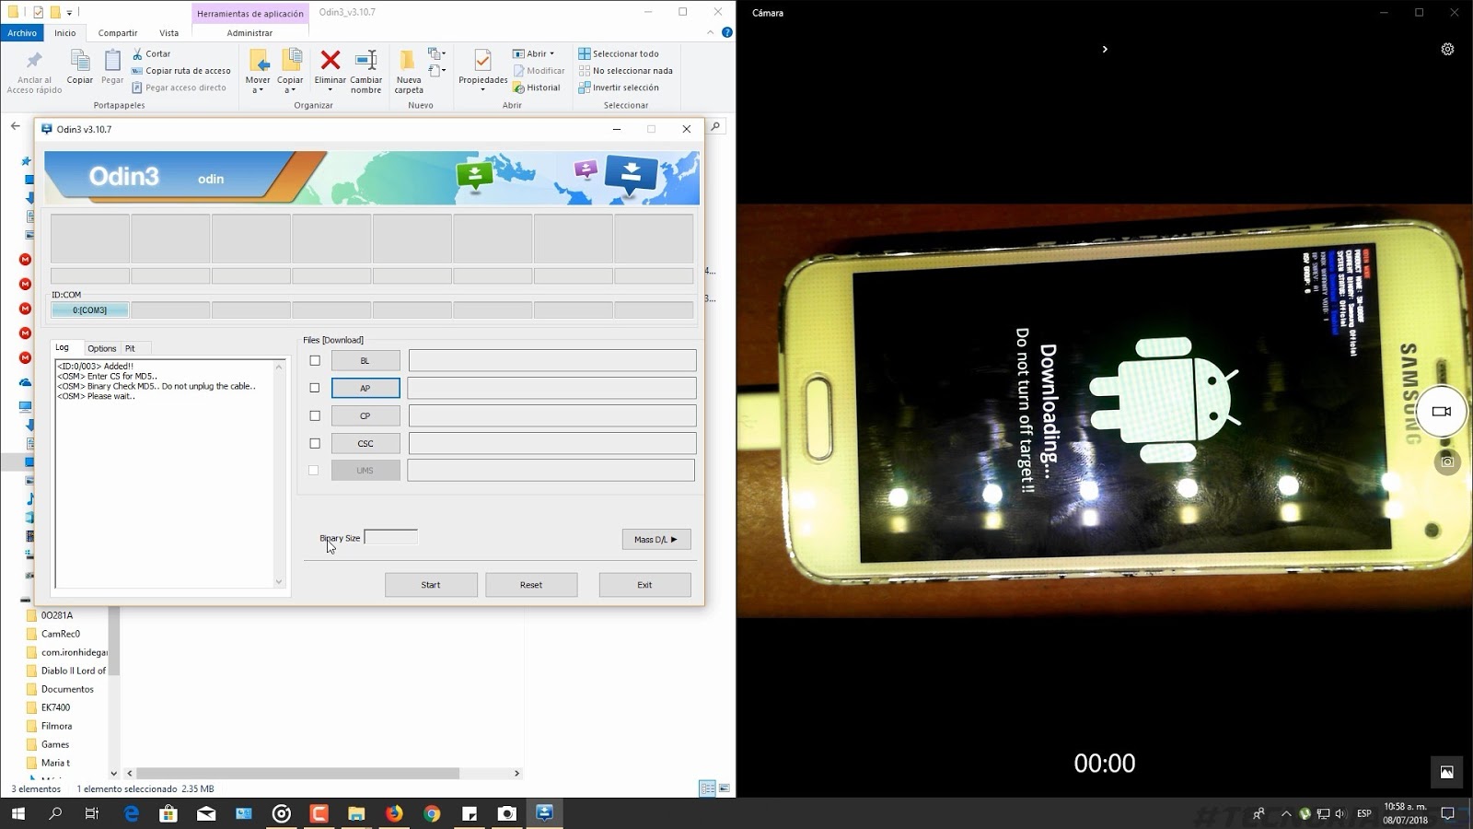Select the Options tab in Odin3
This screenshot has height=829, width=1473.
(x=102, y=348)
